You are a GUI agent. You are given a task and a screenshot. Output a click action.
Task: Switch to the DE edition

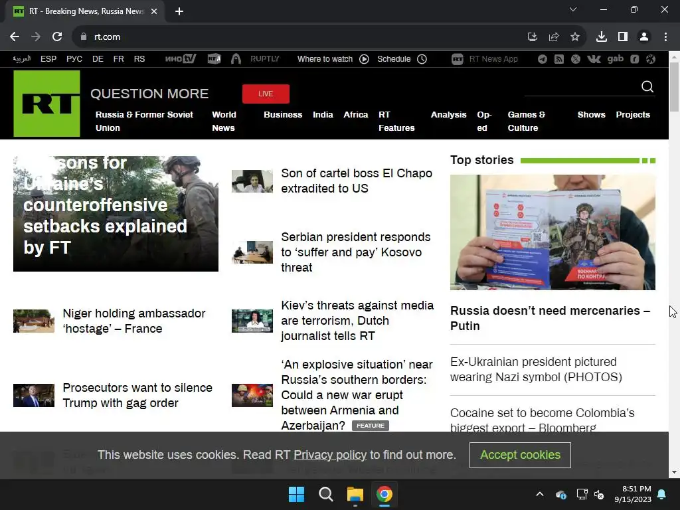[98, 59]
